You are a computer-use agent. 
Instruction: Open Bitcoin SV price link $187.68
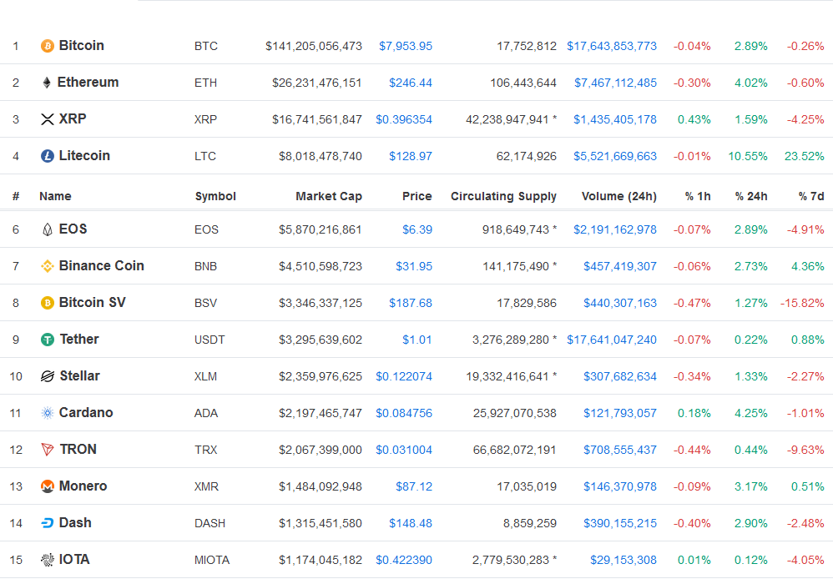(410, 303)
